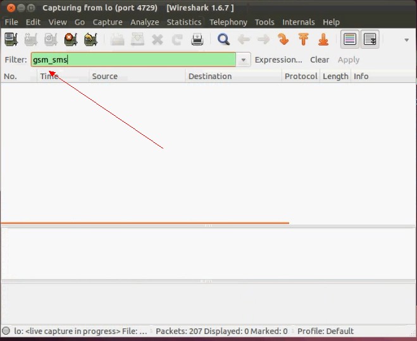417x341 pixels.
Task: Apply the gsm_sms display filter
Action: pyautogui.click(x=349, y=59)
